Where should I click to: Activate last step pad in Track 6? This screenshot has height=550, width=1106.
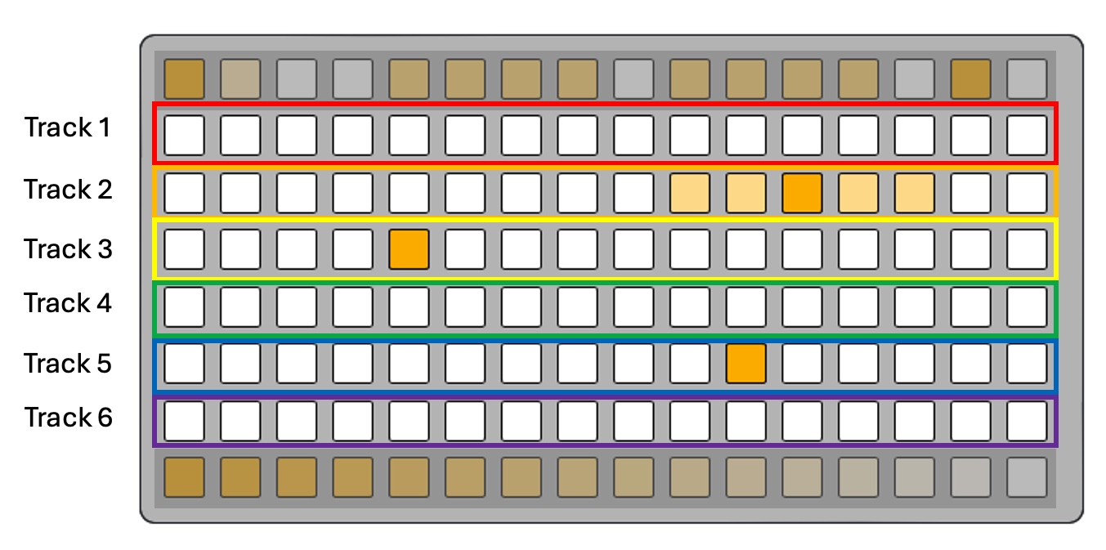pos(1027,421)
